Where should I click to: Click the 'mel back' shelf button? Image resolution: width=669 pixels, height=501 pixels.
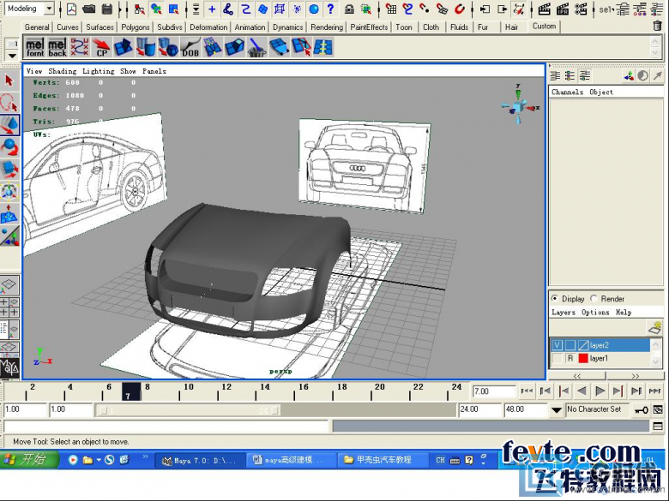[x=57, y=47]
